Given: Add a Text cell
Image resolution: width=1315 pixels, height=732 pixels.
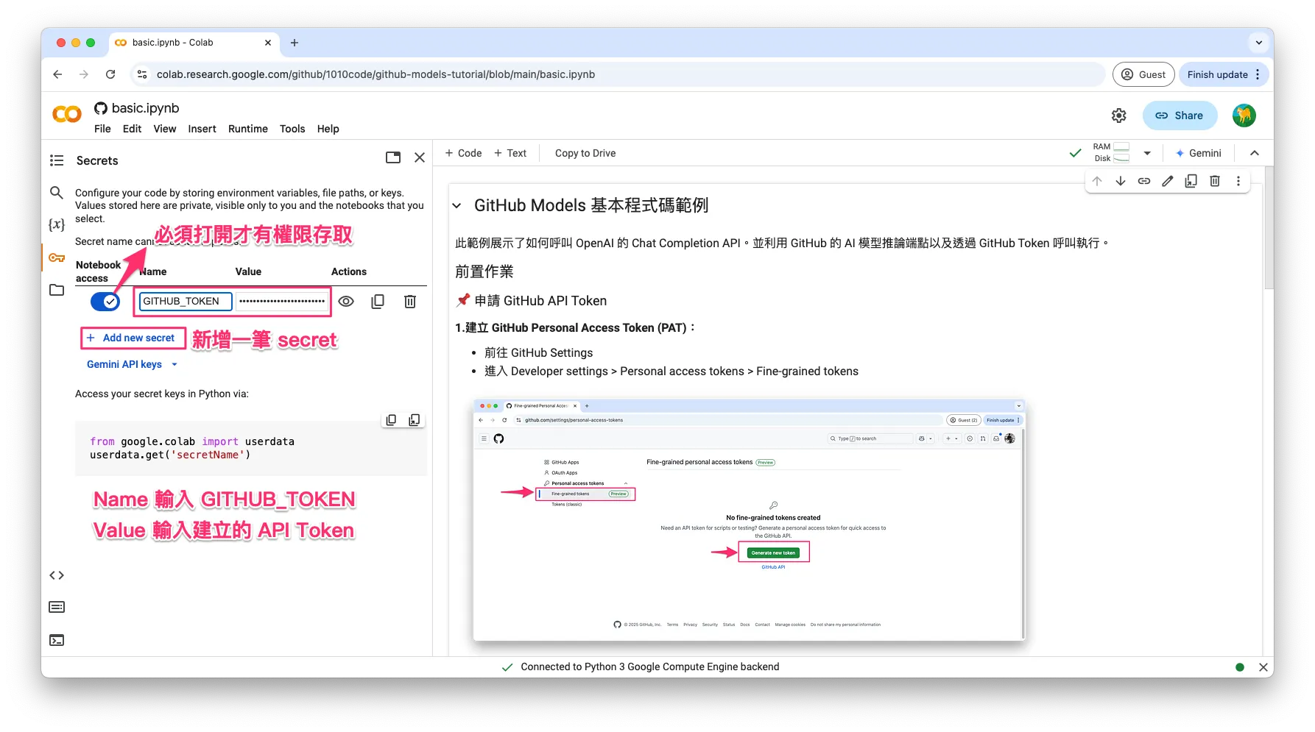Looking at the screenshot, I should (x=510, y=153).
